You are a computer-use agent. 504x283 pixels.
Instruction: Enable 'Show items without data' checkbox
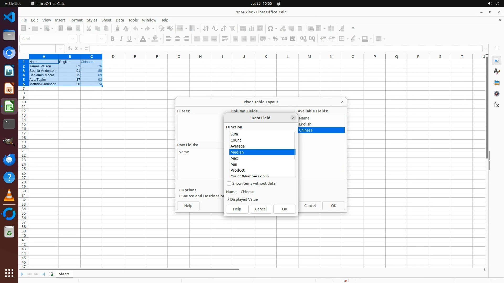[229, 183]
